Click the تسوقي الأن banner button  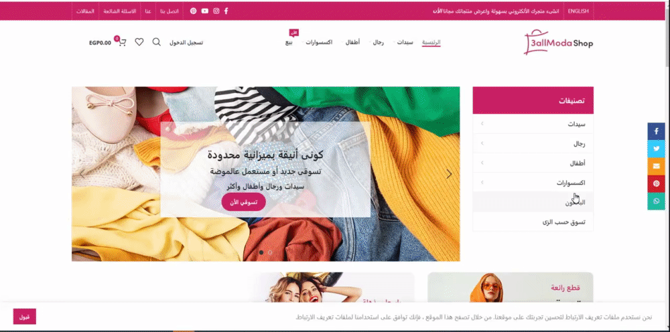tap(244, 202)
